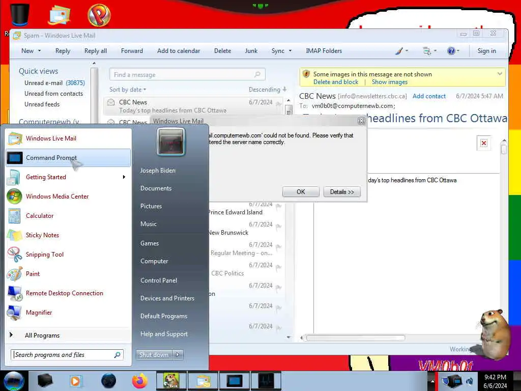Image resolution: width=521 pixels, height=391 pixels.
Task: Collapse the image warning info bar chevron
Action: (500, 74)
